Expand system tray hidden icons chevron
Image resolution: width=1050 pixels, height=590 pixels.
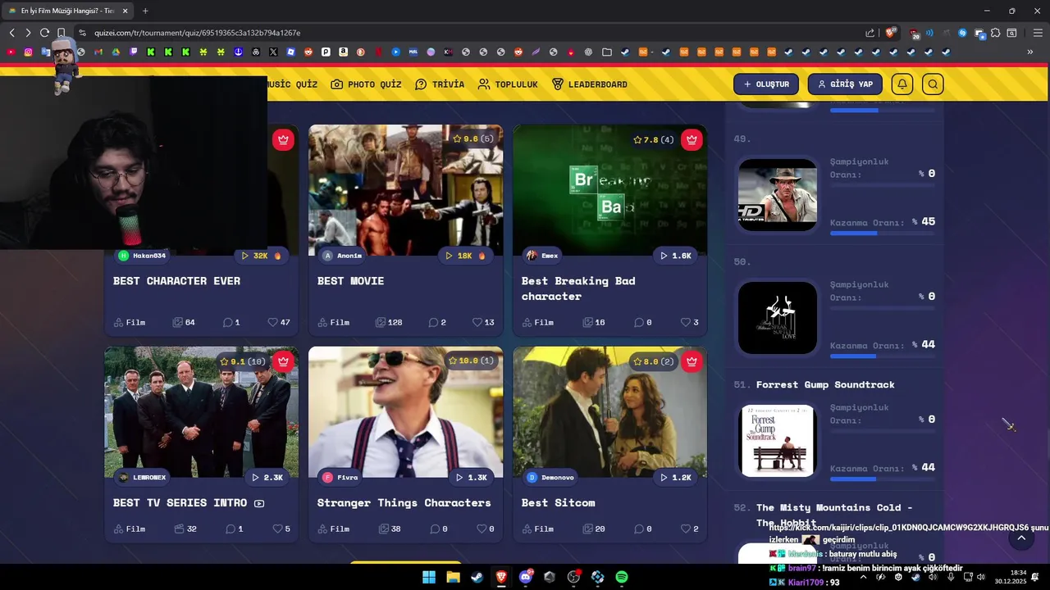pyautogui.click(x=863, y=577)
